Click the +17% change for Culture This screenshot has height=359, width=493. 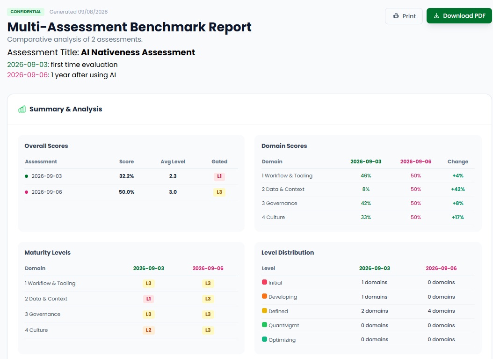coord(458,217)
